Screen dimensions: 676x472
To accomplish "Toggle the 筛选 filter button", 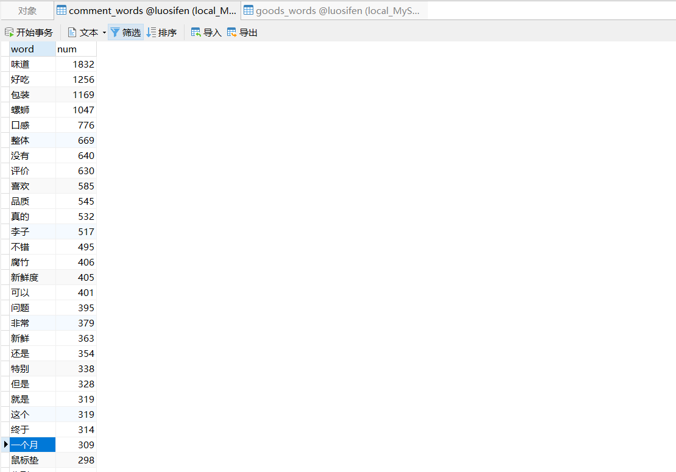I will click(x=125, y=32).
